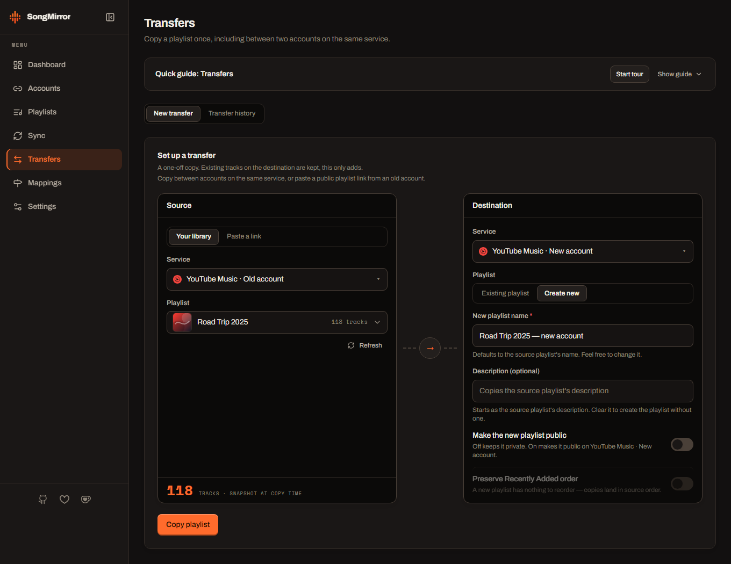Open the source Service dropdown

(277, 279)
